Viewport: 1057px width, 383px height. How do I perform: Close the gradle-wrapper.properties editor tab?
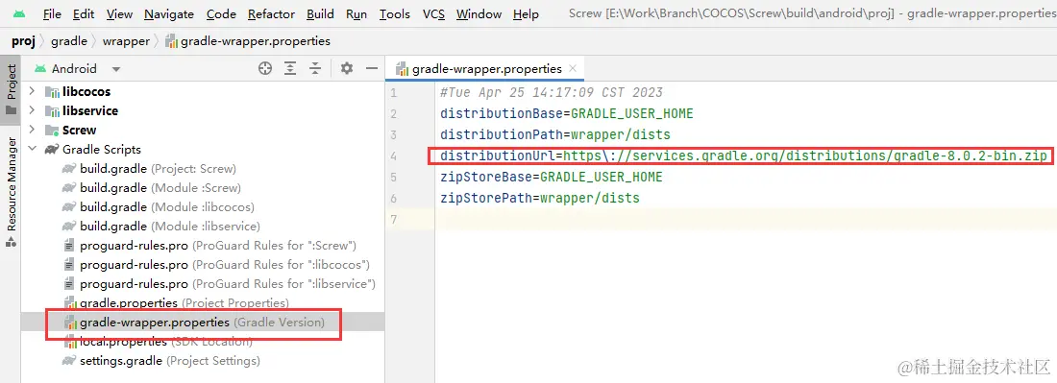tap(573, 68)
